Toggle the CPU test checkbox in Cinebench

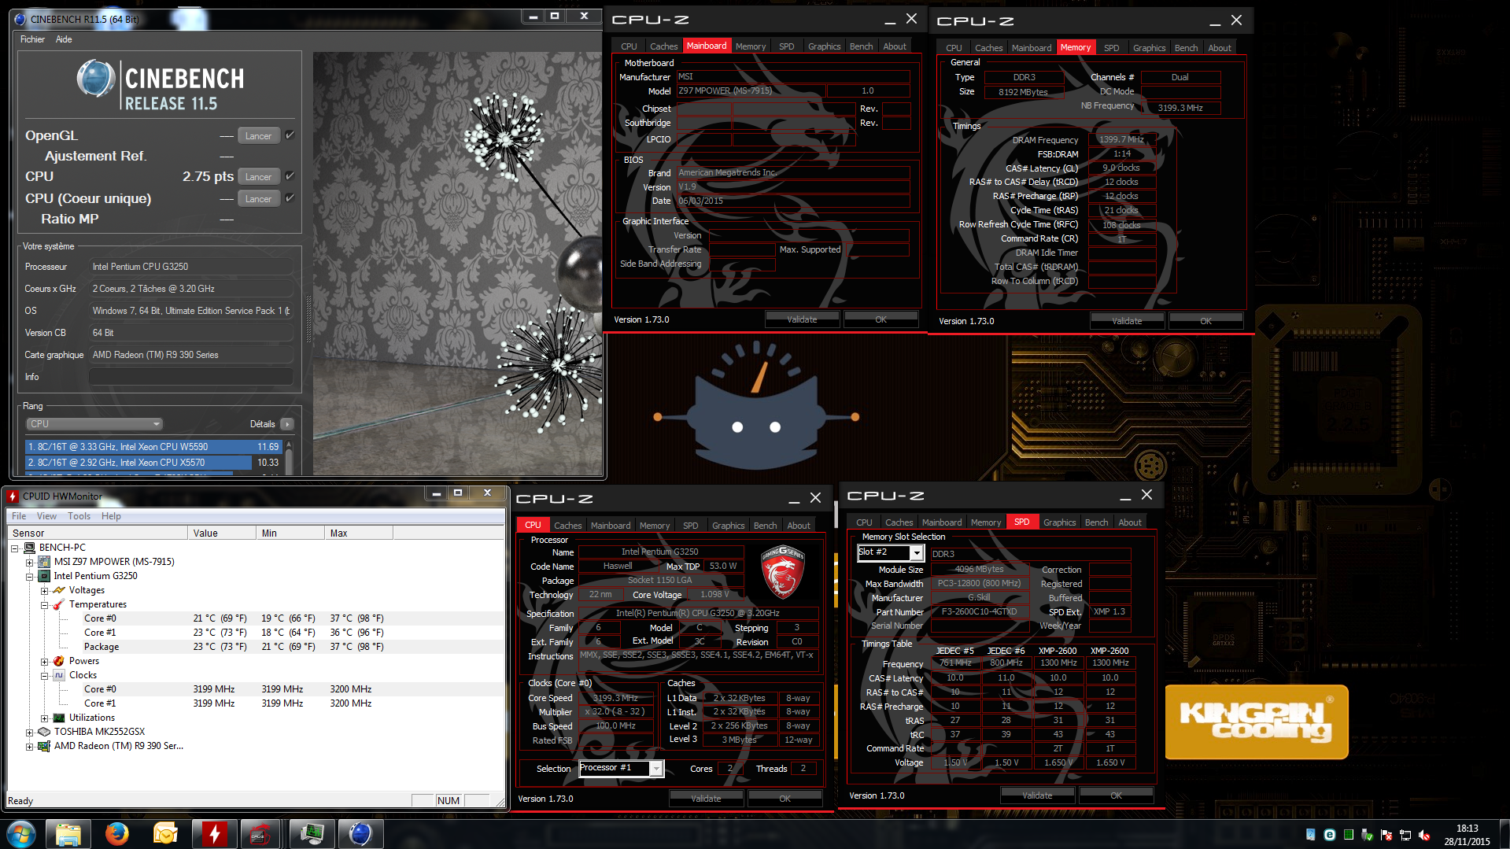coord(290,176)
